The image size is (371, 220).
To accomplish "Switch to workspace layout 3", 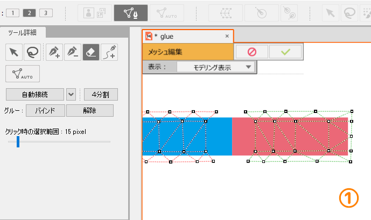I will (46, 12).
